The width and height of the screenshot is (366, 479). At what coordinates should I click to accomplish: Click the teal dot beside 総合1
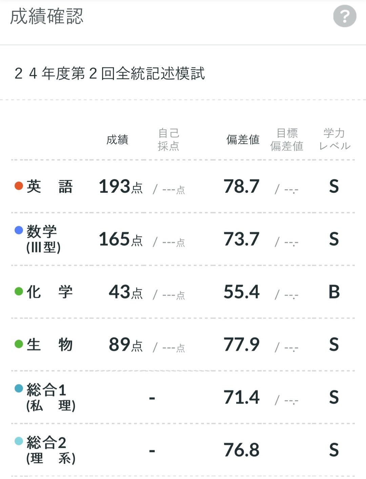coord(19,389)
